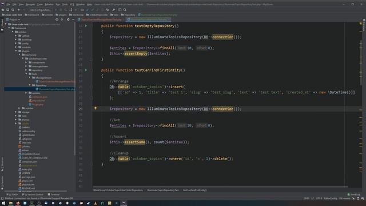Image resolution: width=366 pixels, height=206 pixels.
Task: Toggle the Favorites side tool window button
Action: coord(2,183)
